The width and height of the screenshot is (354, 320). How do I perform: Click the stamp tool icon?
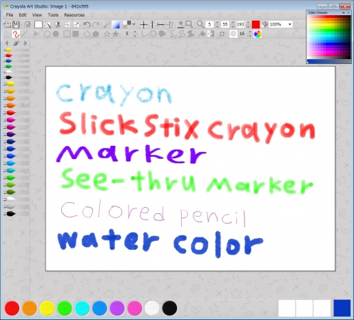tap(180, 25)
